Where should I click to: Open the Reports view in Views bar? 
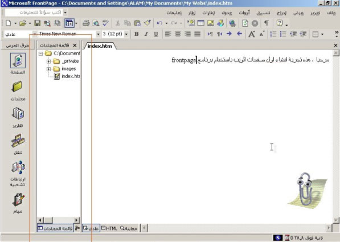pos(18,117)
